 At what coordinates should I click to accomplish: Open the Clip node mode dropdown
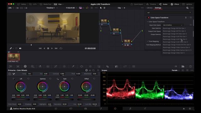point(120,8)
